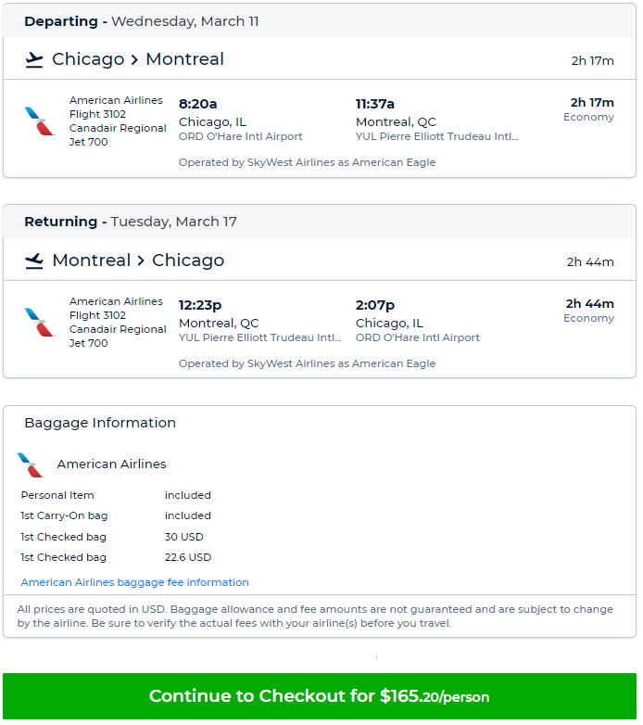Click the American Airlines logo on the departing flight
The width and height of the screenshot is (643, 725).
tap(40, 121)
